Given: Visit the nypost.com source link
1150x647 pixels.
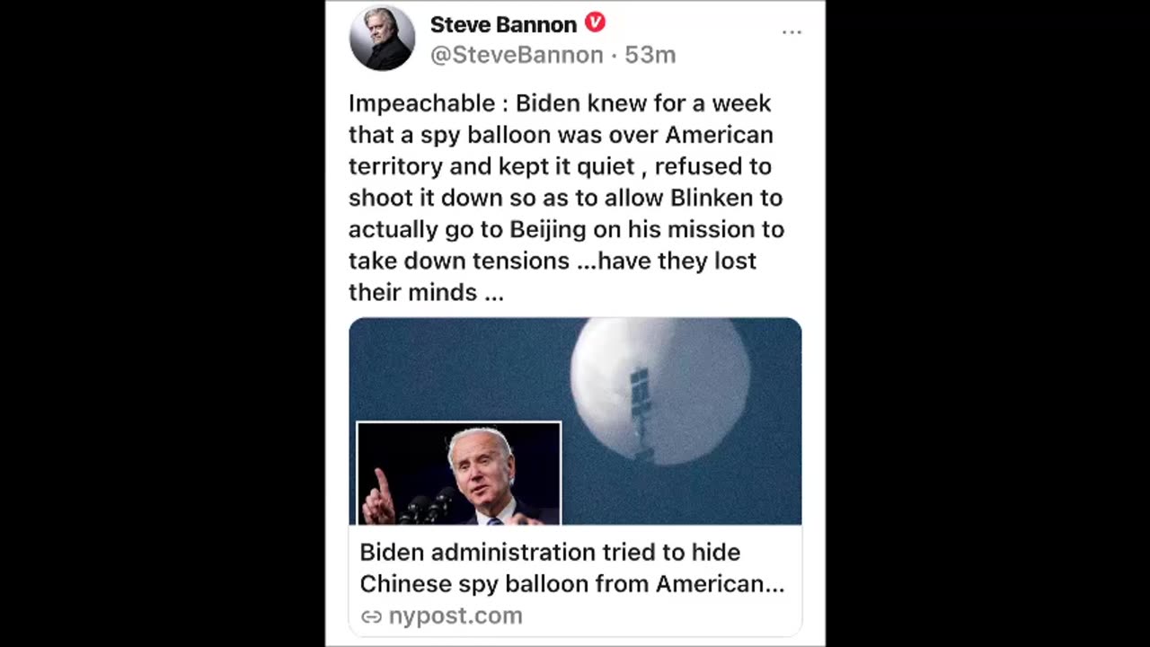Looking at the screenshot, I should coord(455,616).
